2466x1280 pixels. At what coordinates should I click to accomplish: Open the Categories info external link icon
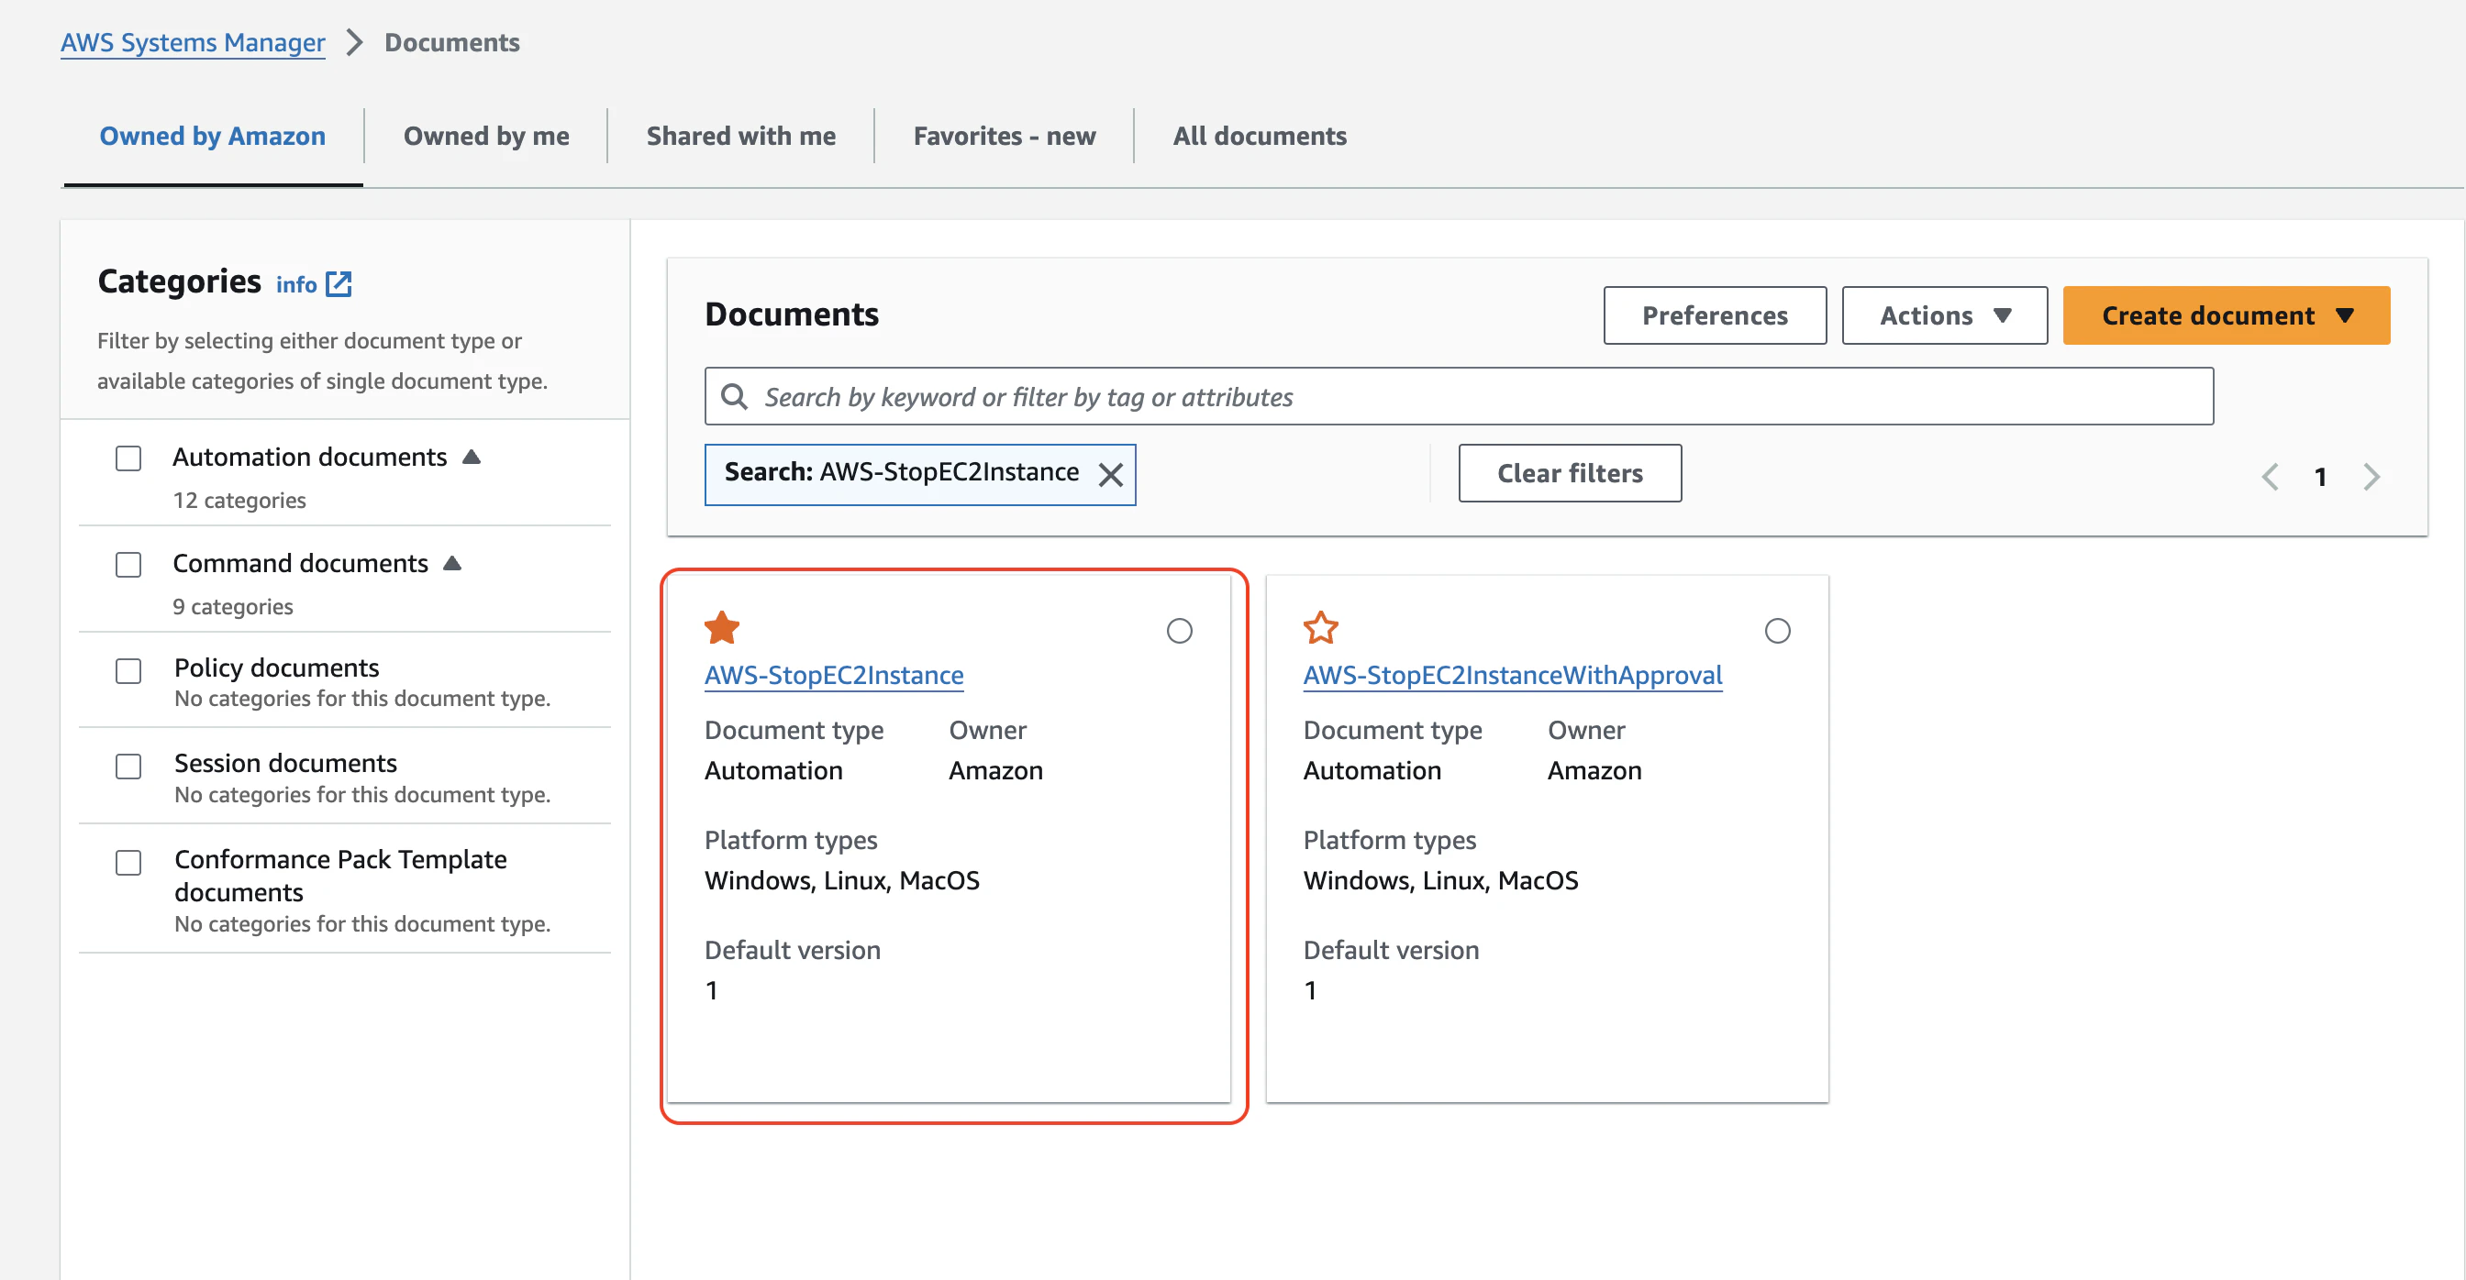point(339,284)
